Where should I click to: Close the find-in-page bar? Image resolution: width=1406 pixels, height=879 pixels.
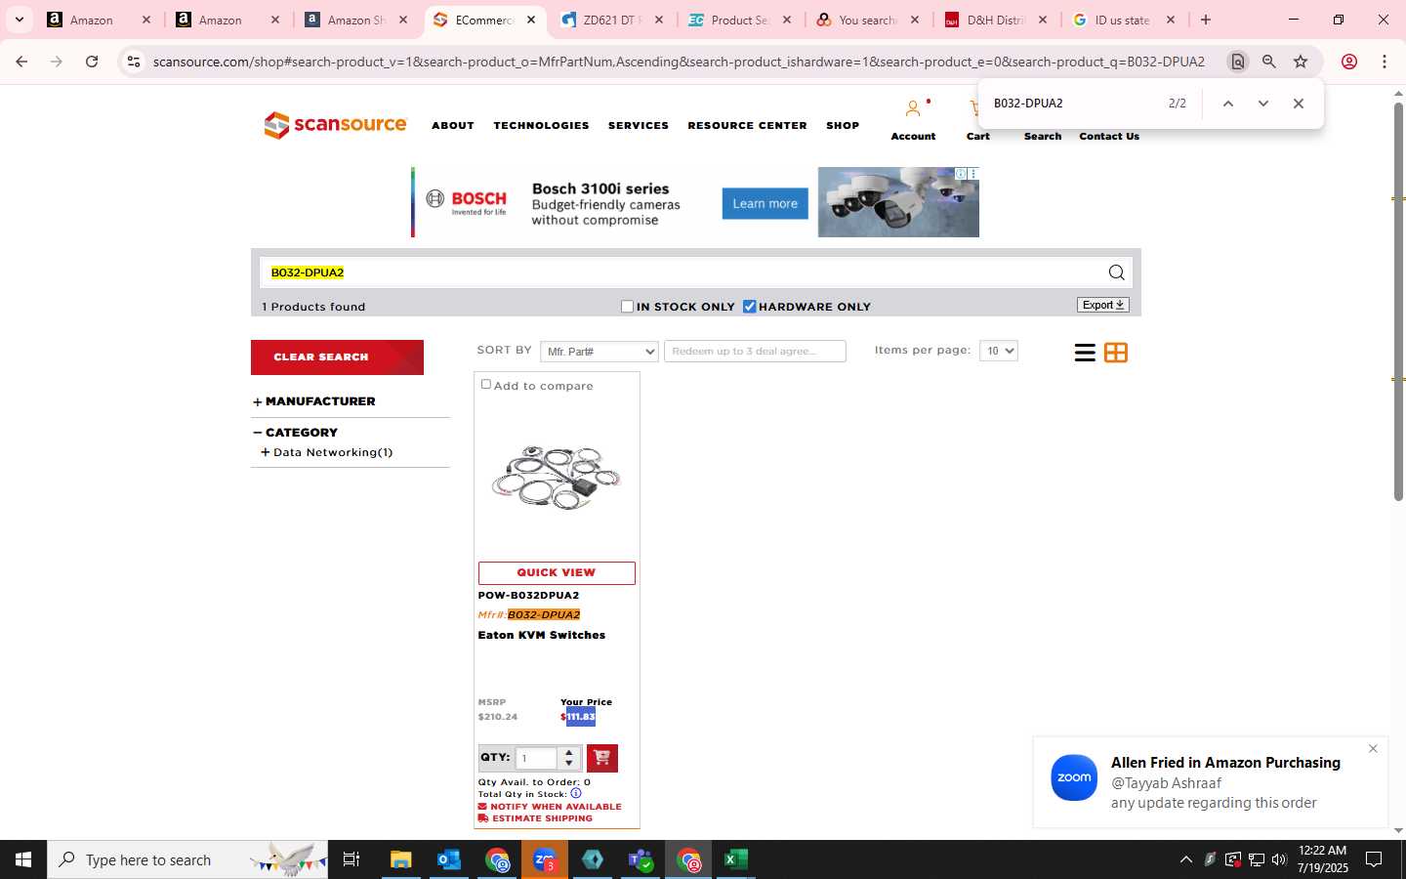(1298, 104)
